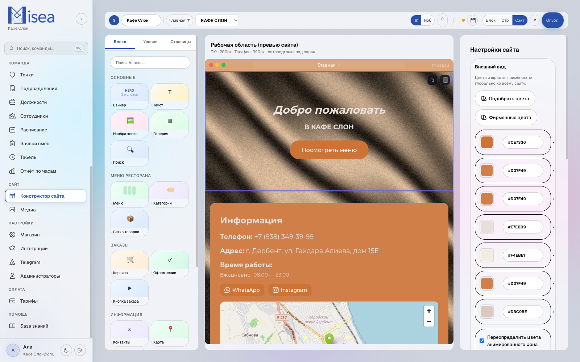Open the Главная page dropdown
The height and width of the screenshot is (362, 580).
point(179,20)
